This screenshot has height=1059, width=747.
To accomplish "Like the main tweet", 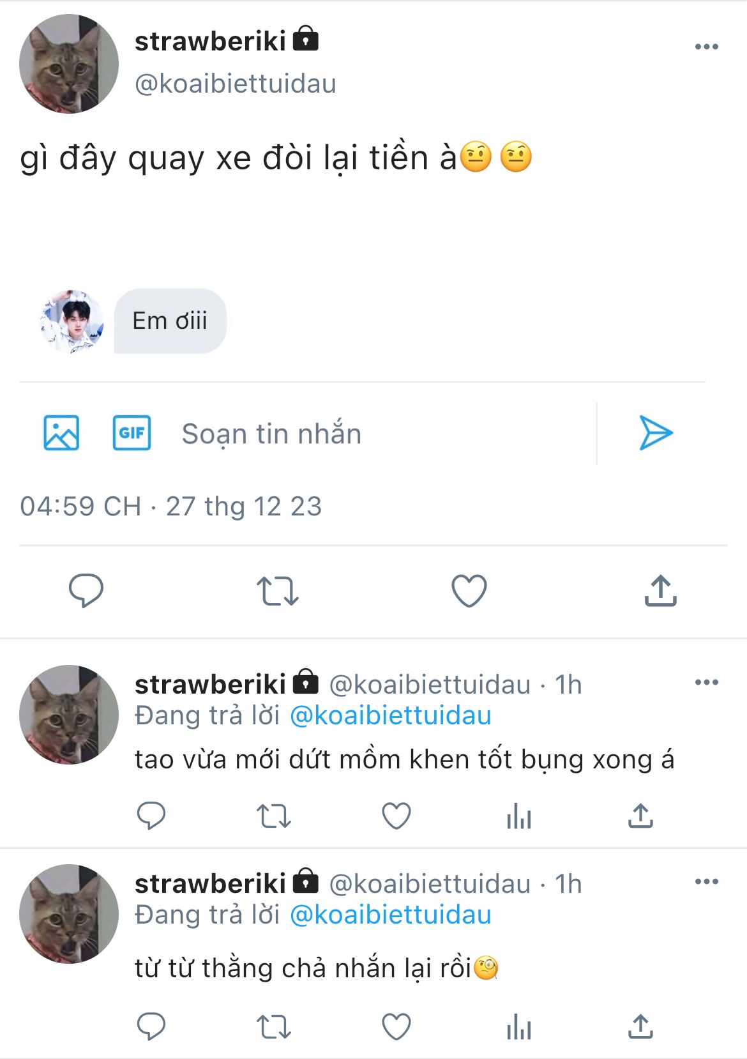I will click(x=469, y=591).
